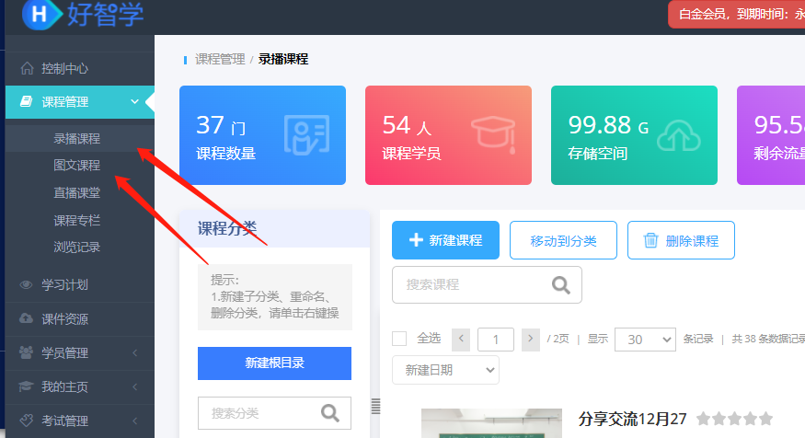Open 图文课程 in sidebar
The image size is (805, 438).
tap(76, 166)
